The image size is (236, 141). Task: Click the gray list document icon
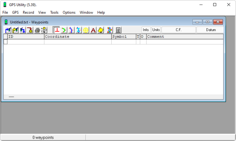pyautogui.click(x=118, y=30)
